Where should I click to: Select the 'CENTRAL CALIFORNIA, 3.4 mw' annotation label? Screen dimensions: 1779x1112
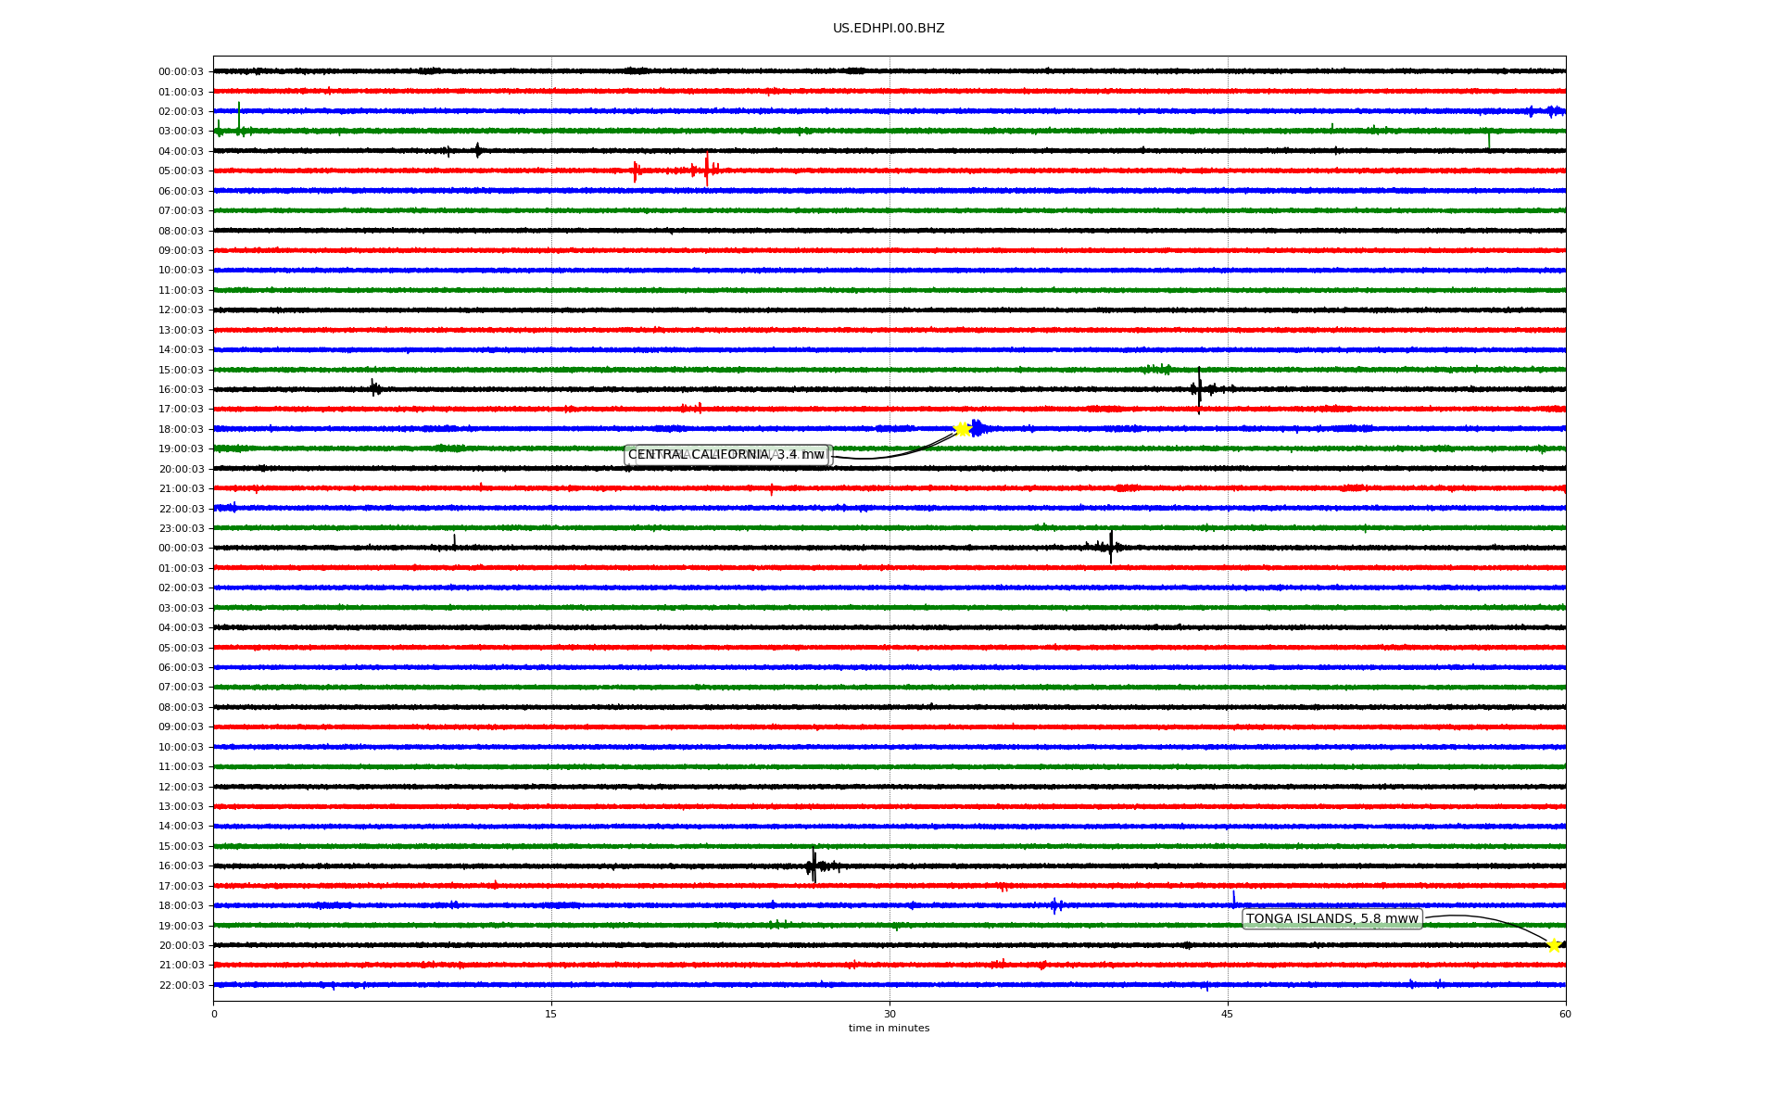pos(726,455)
